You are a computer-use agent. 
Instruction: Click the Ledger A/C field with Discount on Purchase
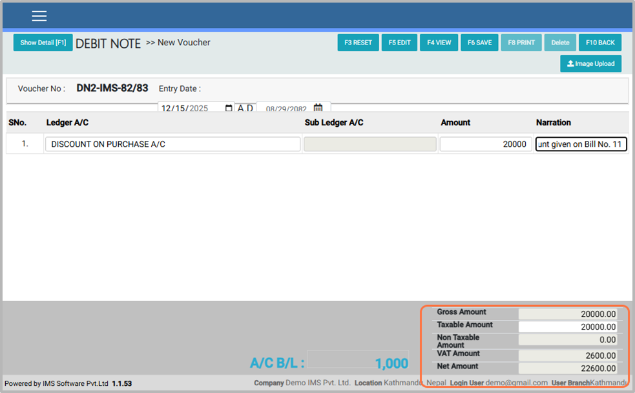172,144
